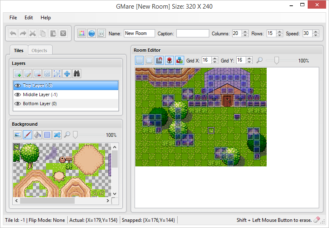
Task: Click the merge layers icon
Action: tap(57, 74)
